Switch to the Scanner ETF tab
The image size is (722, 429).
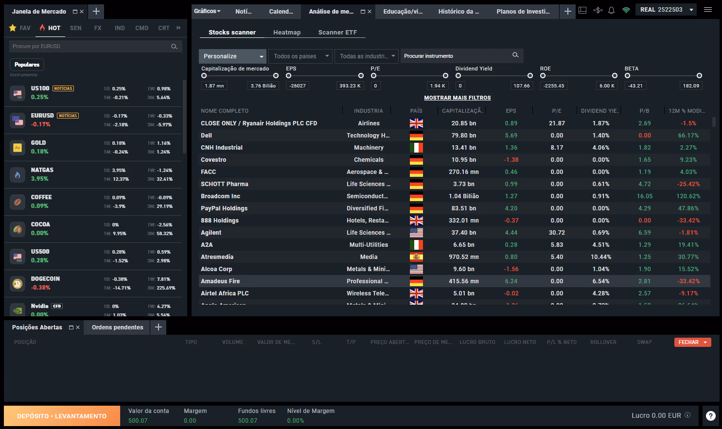[x=337, y=33]
